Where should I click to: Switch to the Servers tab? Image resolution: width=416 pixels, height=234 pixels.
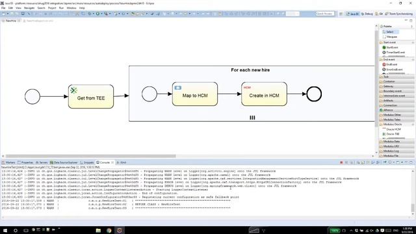[x=42, y=162]
